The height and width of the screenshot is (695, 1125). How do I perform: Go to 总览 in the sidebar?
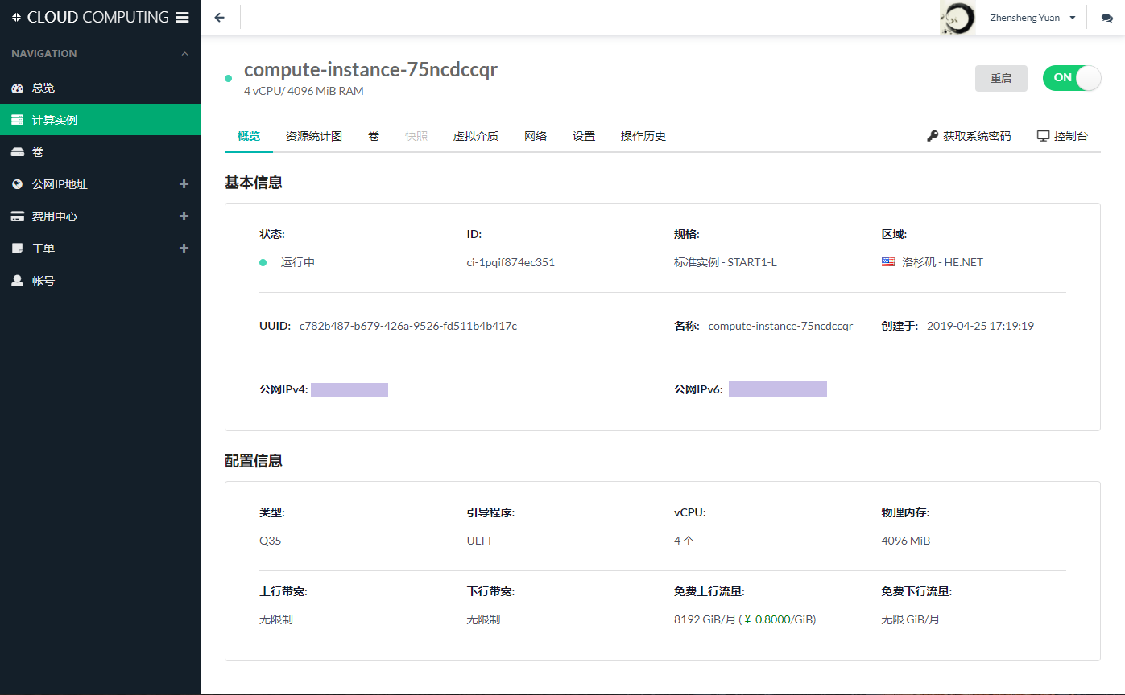click(x=100, y=88)
